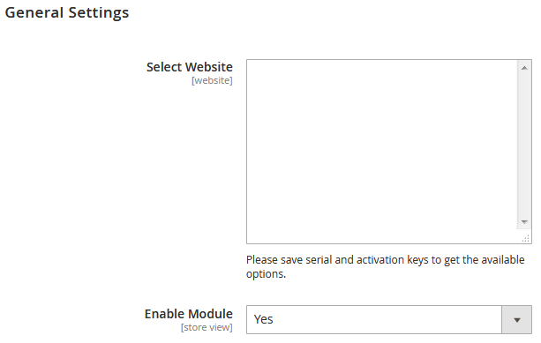Click the down arrow of website list scrollbar
Viewport: 541px width, 343px height.
[x=524, y=222]
